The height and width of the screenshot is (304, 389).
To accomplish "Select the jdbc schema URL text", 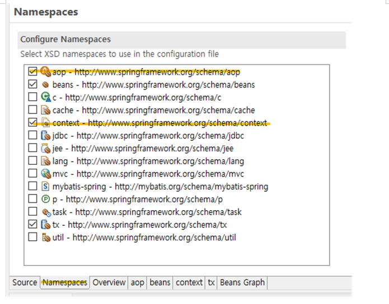I will coord(160,136).
